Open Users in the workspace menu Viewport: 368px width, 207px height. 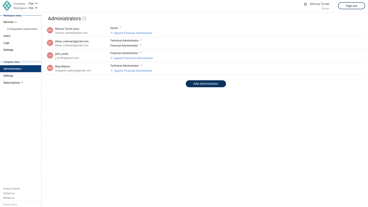(x=7, y=36)
